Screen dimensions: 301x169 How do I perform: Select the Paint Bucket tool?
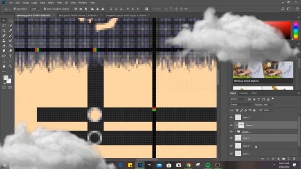click(x=10, y=46)
